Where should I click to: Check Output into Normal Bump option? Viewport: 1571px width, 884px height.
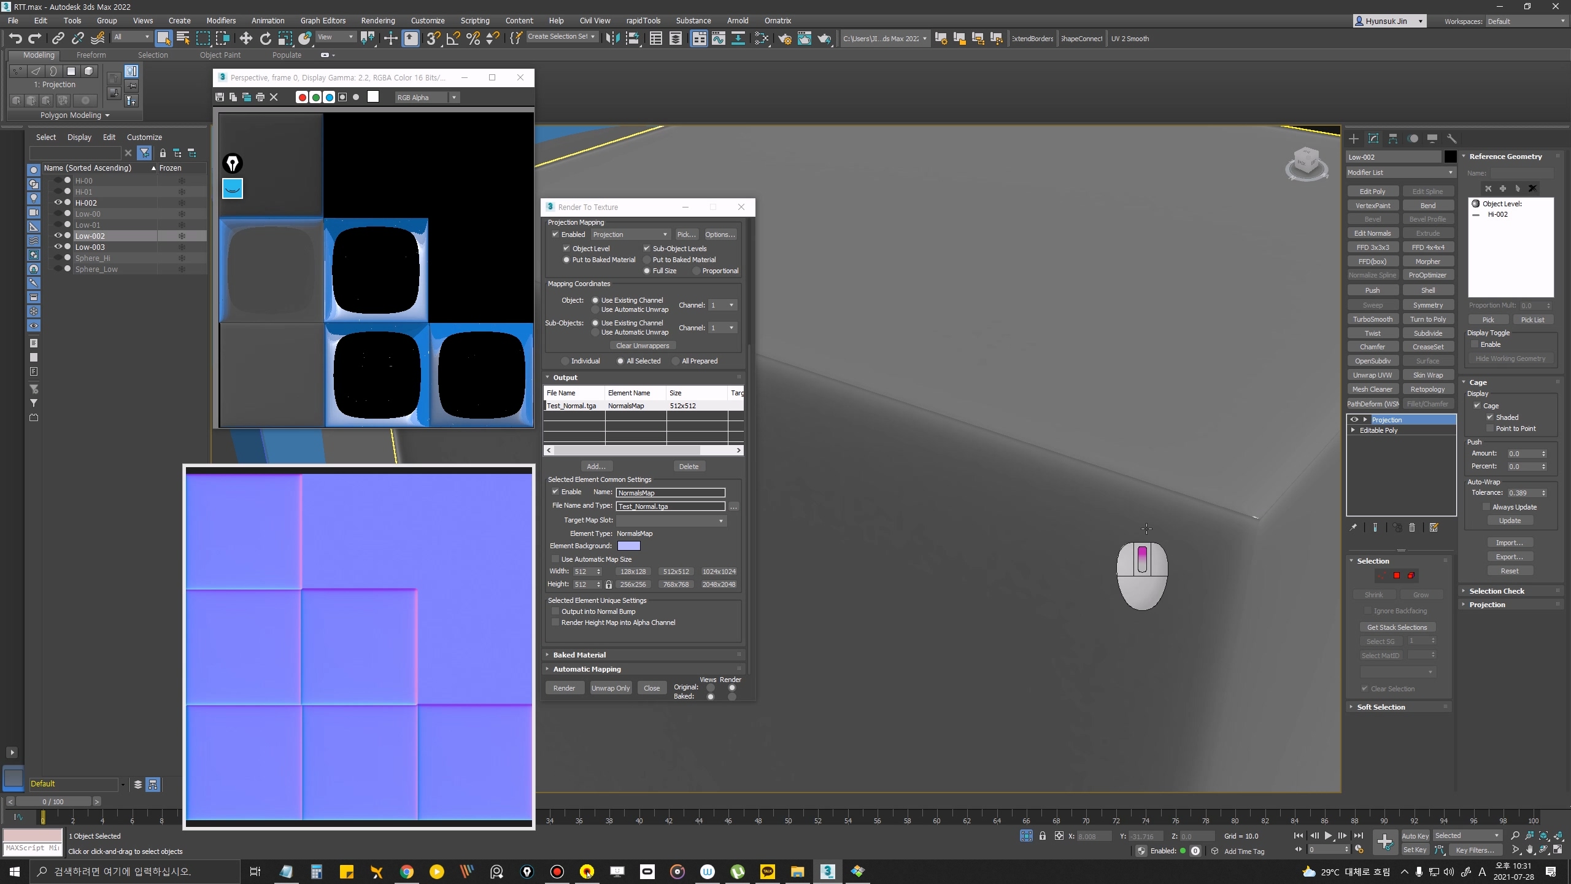pyautogui.click(x=555, y=611)
